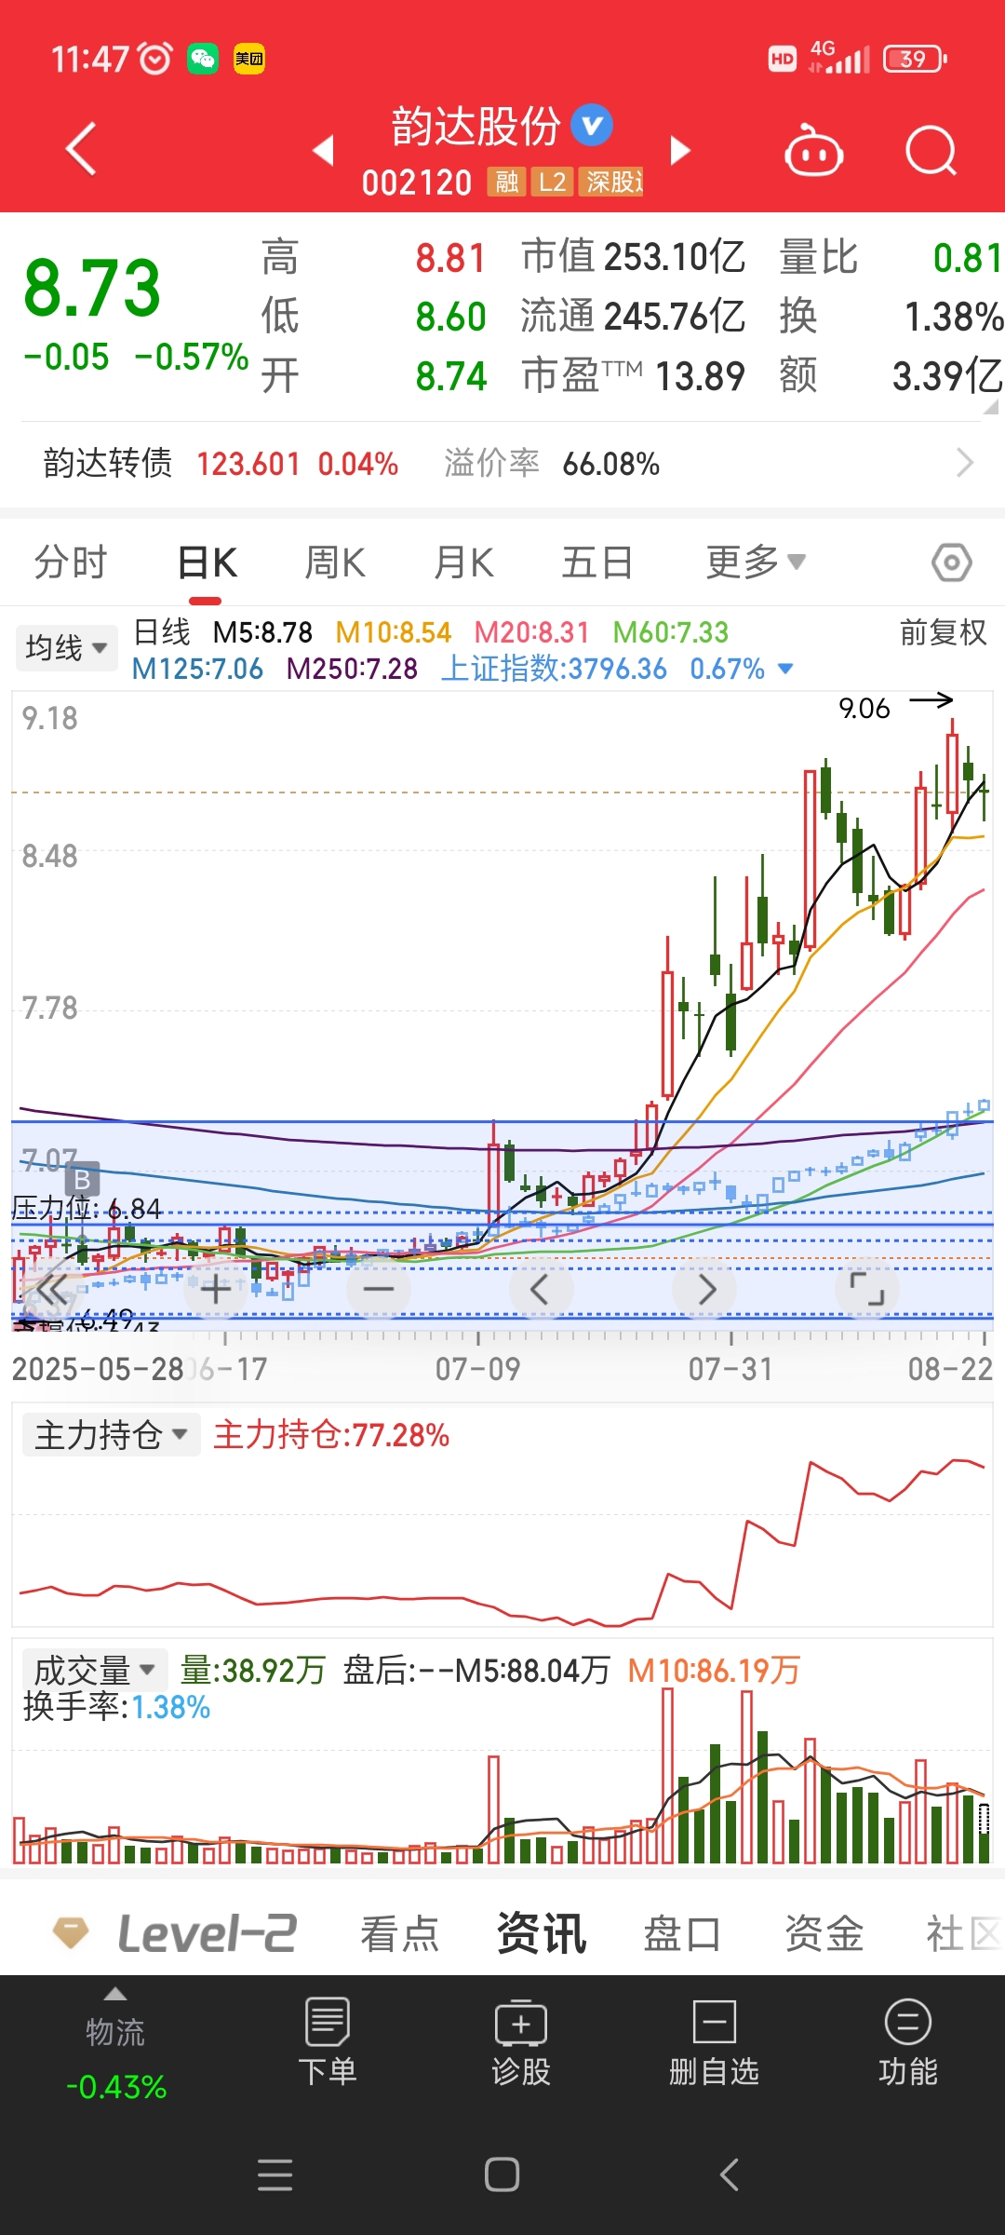
Task: Tap 融 margin tag
Action: (x=506, y=182)
